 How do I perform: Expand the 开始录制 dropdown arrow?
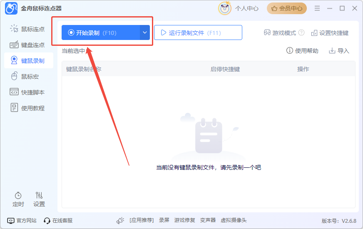[145, 32]
